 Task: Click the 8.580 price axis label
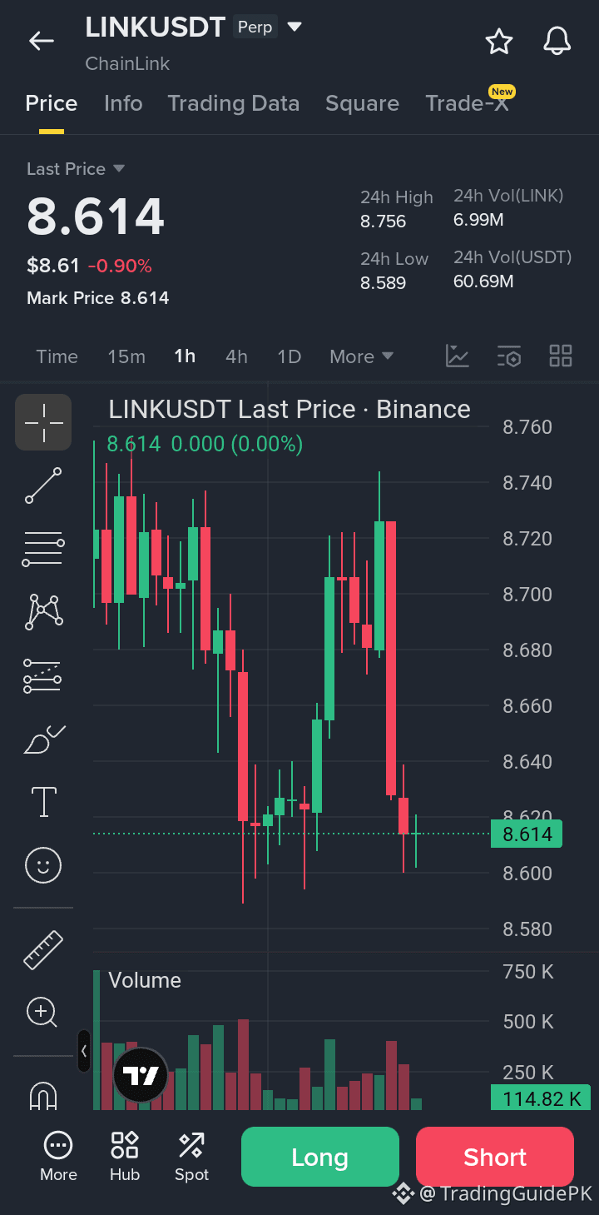point(527,929)
